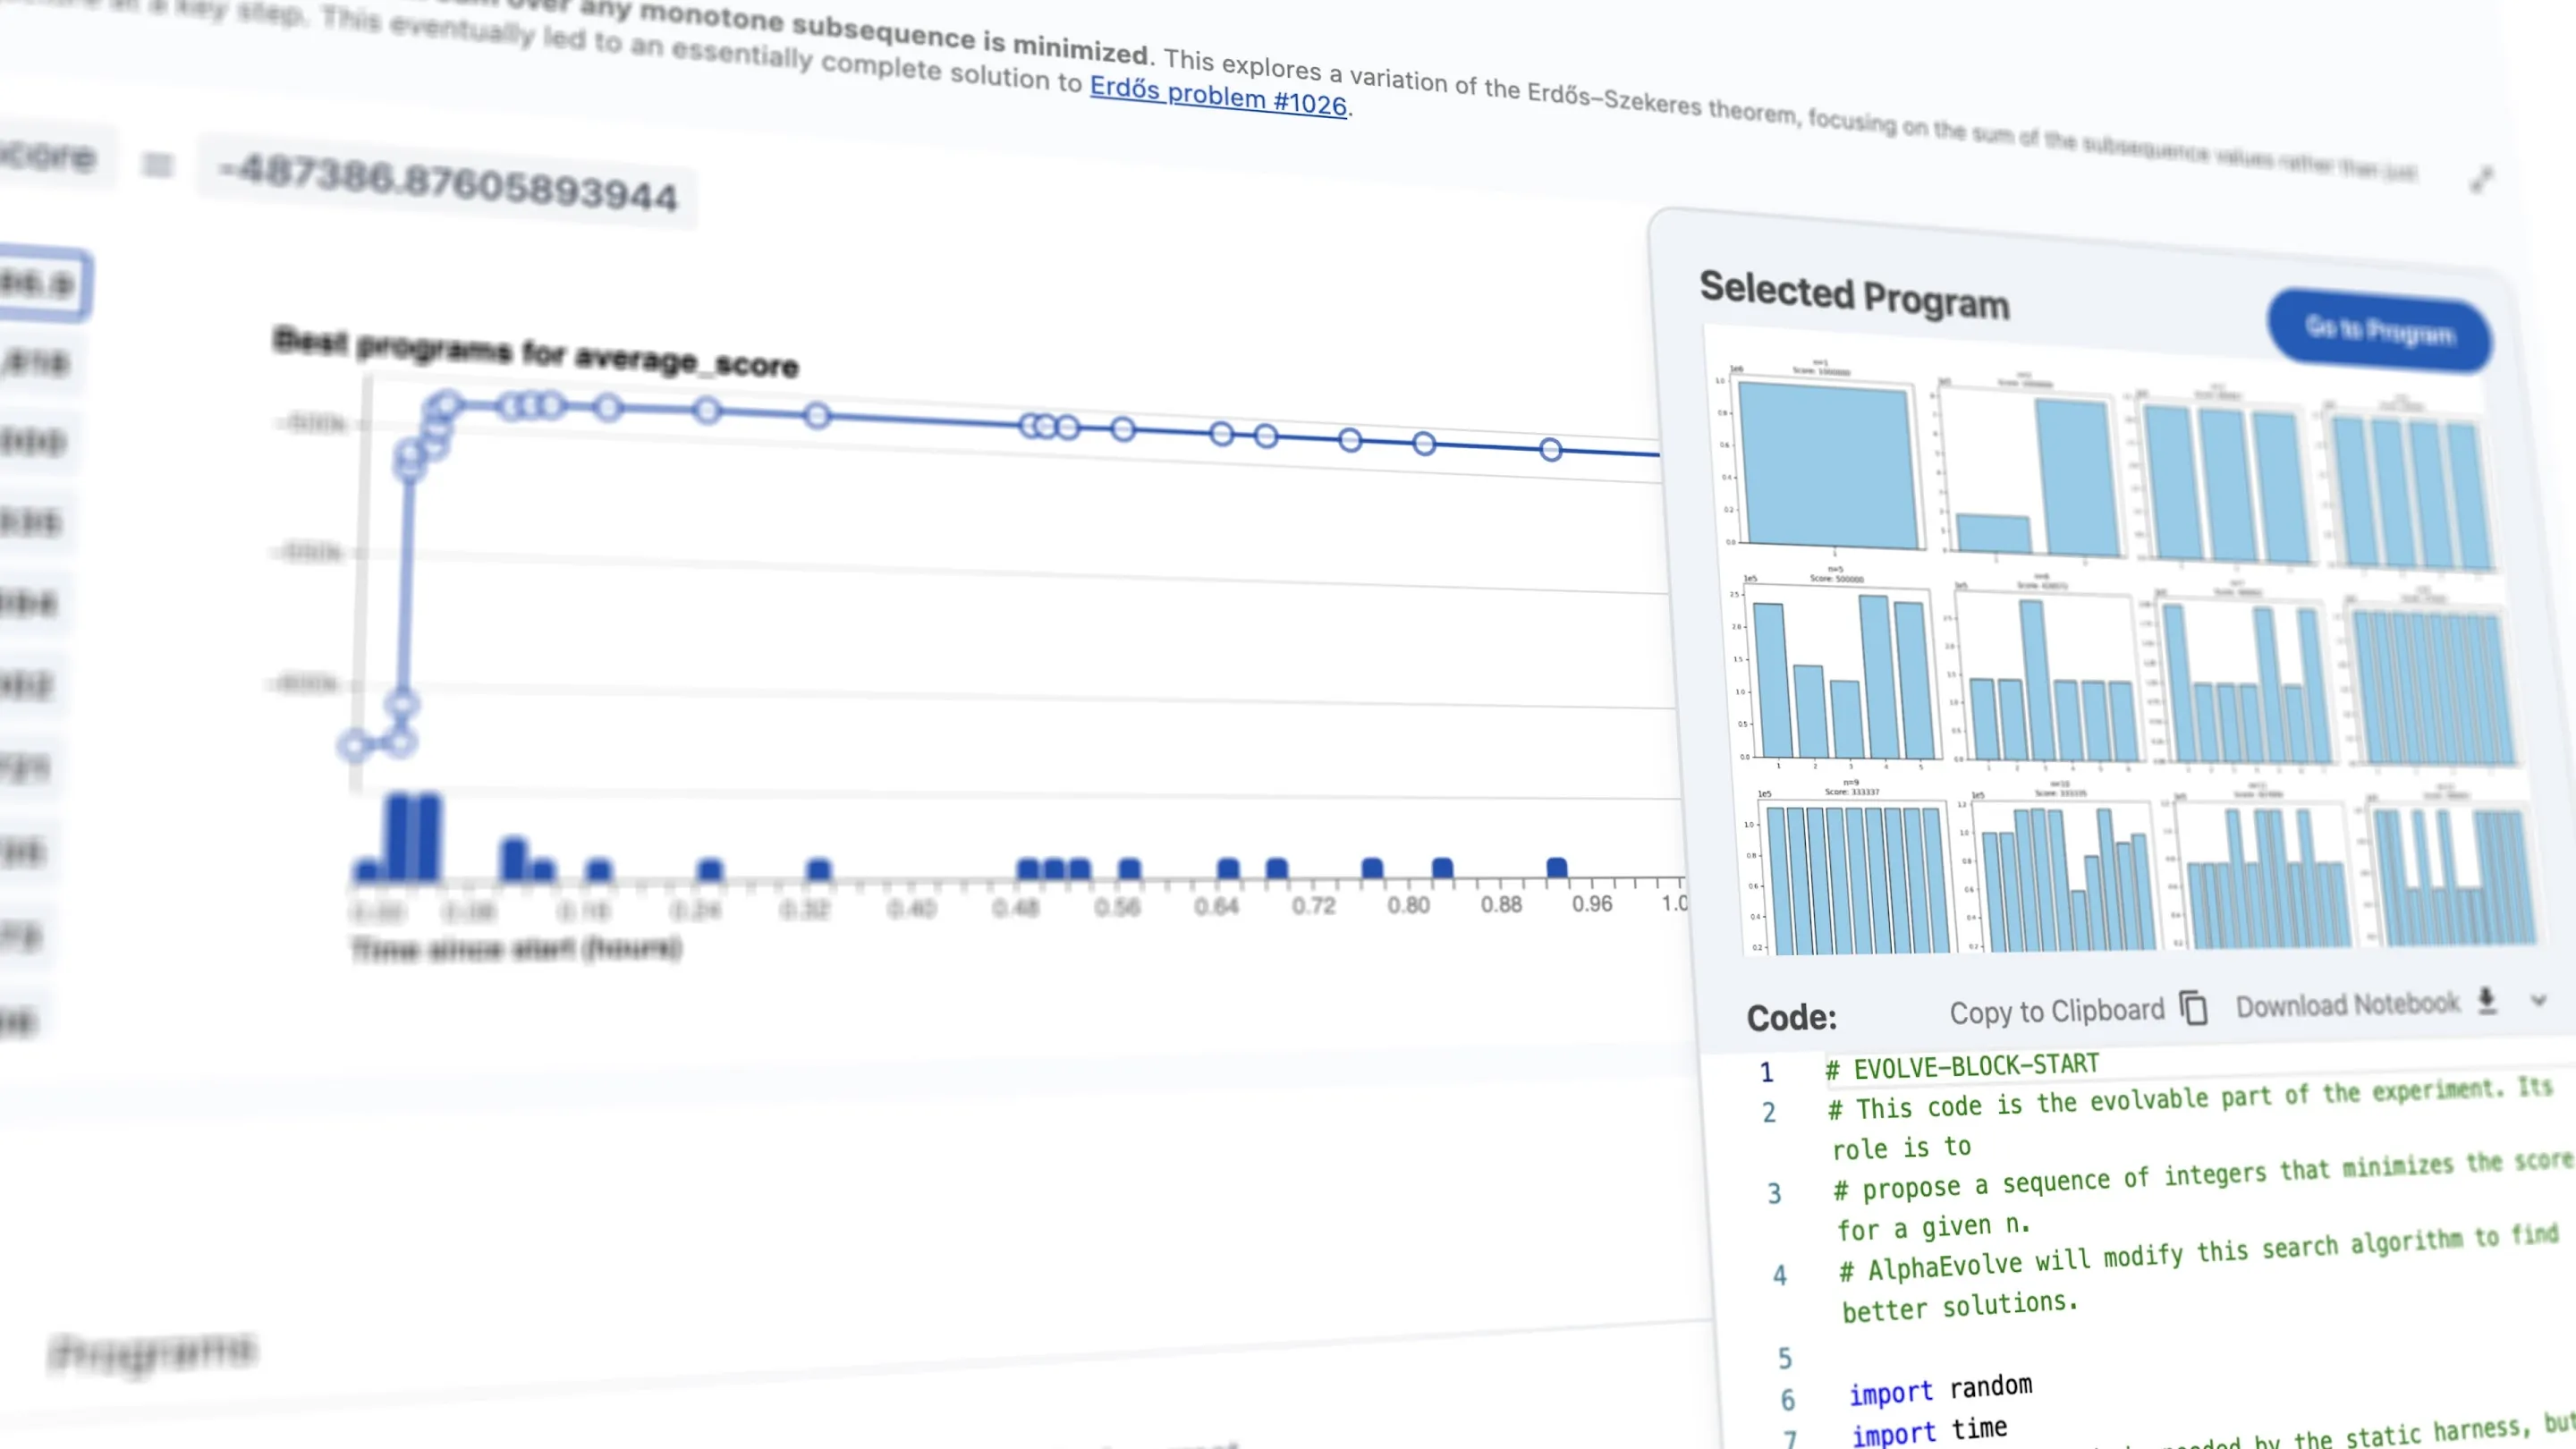Click the Download Notebook arrow icon
Screen dimensions: 2576x1449
tap(2487, 999)
